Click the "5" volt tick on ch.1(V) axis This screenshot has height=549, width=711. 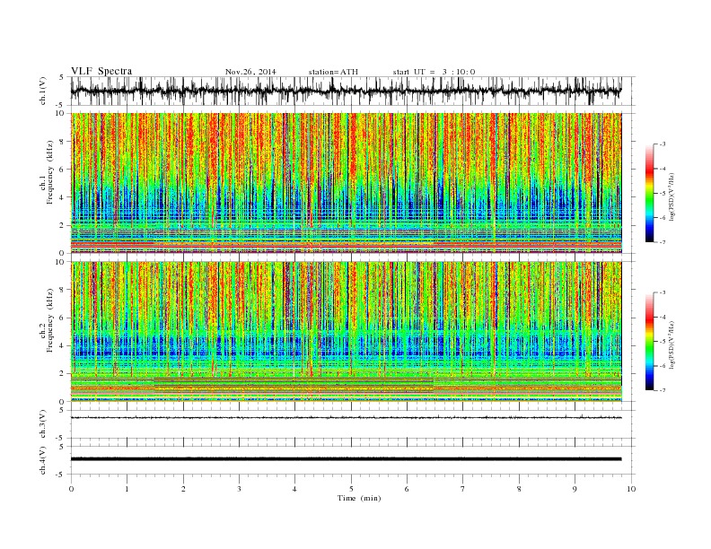[x=62, y=77]
